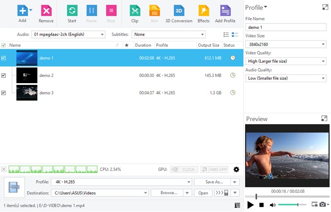
Task: Toggle AMD APP GPU acceleration
Action: 214,169
